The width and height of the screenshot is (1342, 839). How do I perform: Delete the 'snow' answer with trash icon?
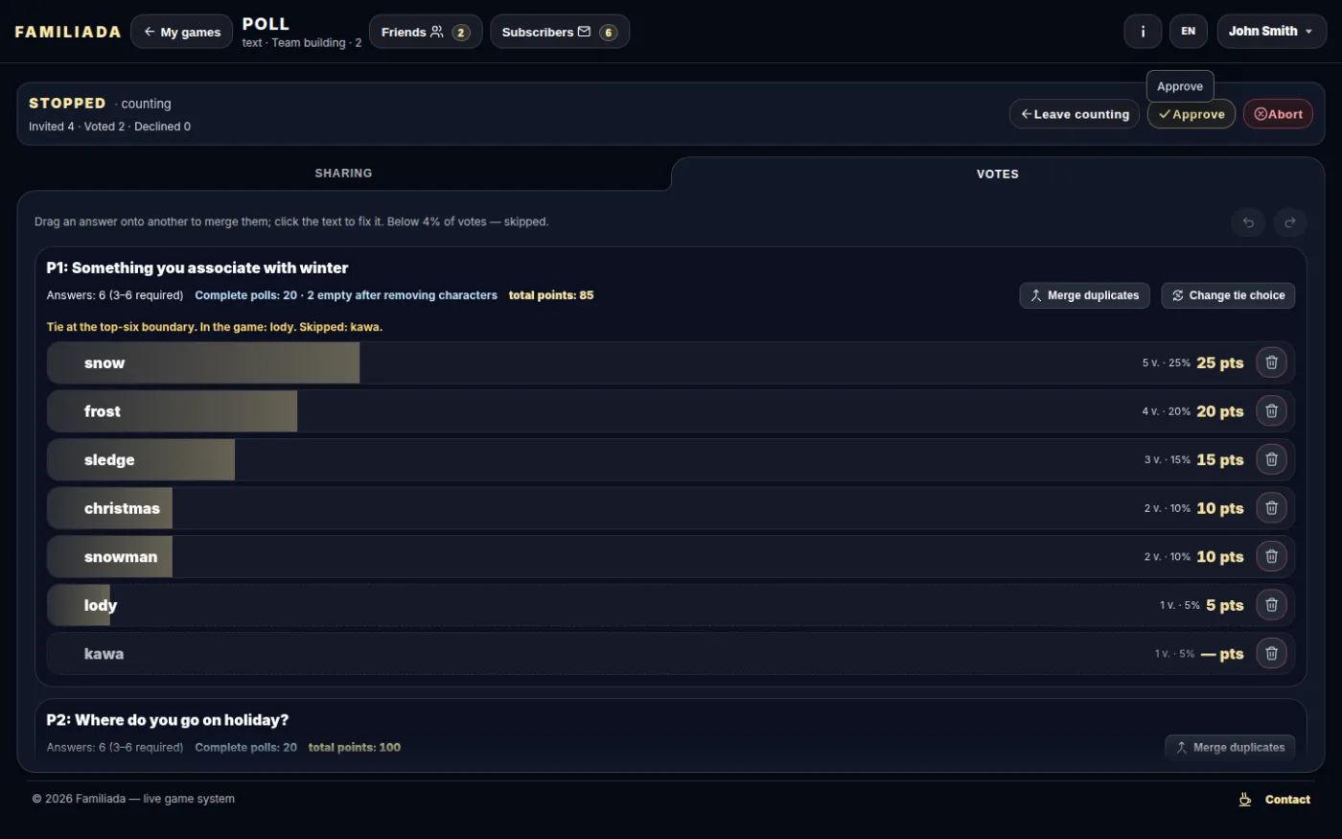[1271, 362]
